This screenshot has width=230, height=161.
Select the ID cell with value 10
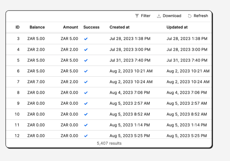tap(17, 114)
